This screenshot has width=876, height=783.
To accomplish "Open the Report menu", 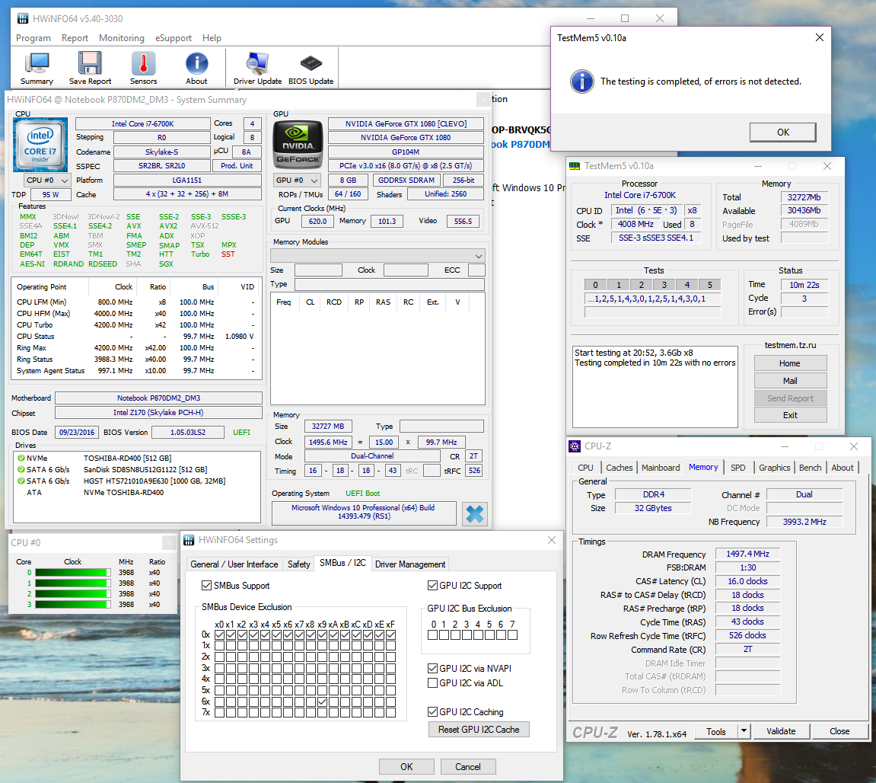I will 75,38.
